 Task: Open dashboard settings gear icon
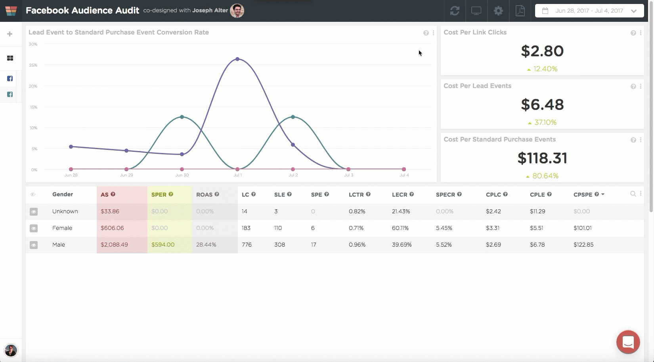498,11
